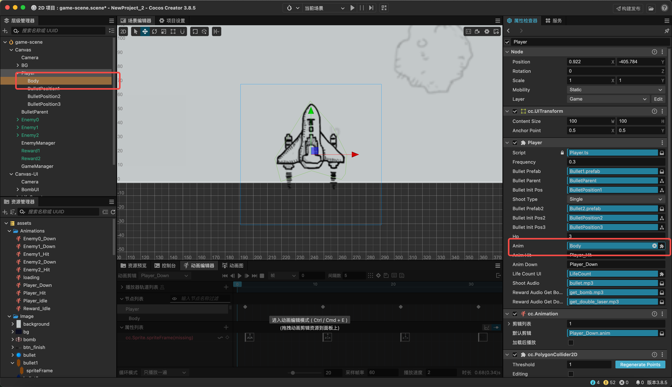Screen dimensions: 672x387
Task: Toggle the Player node active checkbox
Action: click(507, 42)
